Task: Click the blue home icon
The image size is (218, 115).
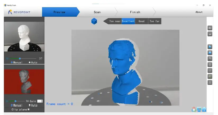Action: pos(204,109)
